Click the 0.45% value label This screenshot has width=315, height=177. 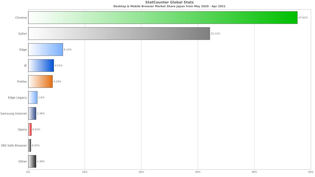(36, 145)
